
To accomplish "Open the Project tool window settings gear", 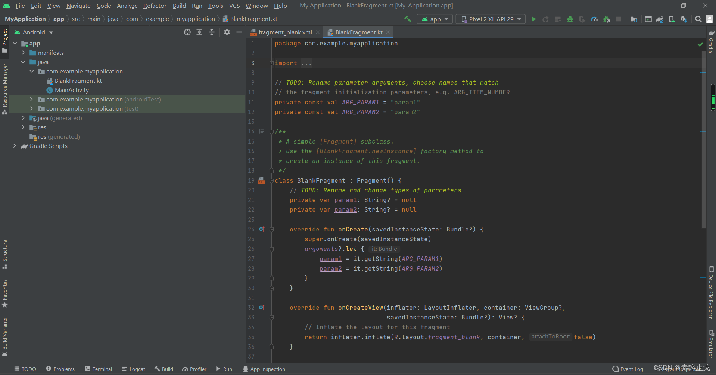I will 227,32.
